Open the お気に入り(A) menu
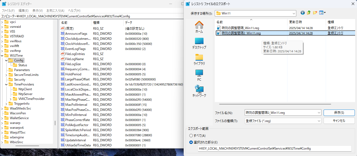This screenshot has width=357, height=156. tap(55, 11)
